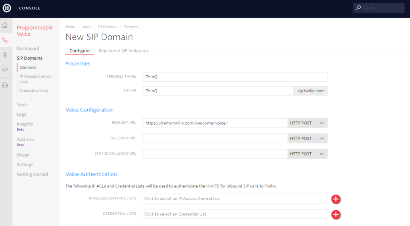
Task: Focus the Friendly Name input field
Action: (x=235, y=77)
